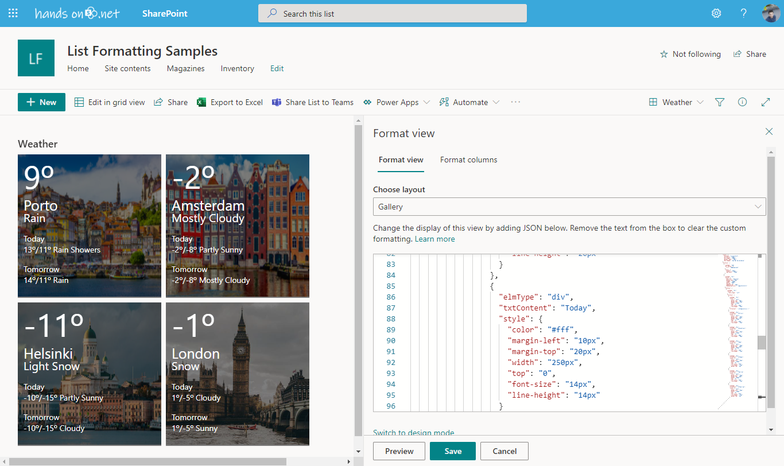Open the Weather view selector

tap(676, 102)
